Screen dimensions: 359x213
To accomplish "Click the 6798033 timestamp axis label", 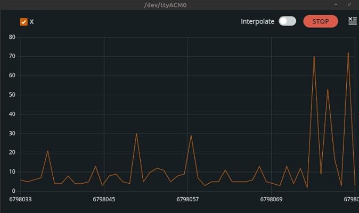I will [20, 199].
